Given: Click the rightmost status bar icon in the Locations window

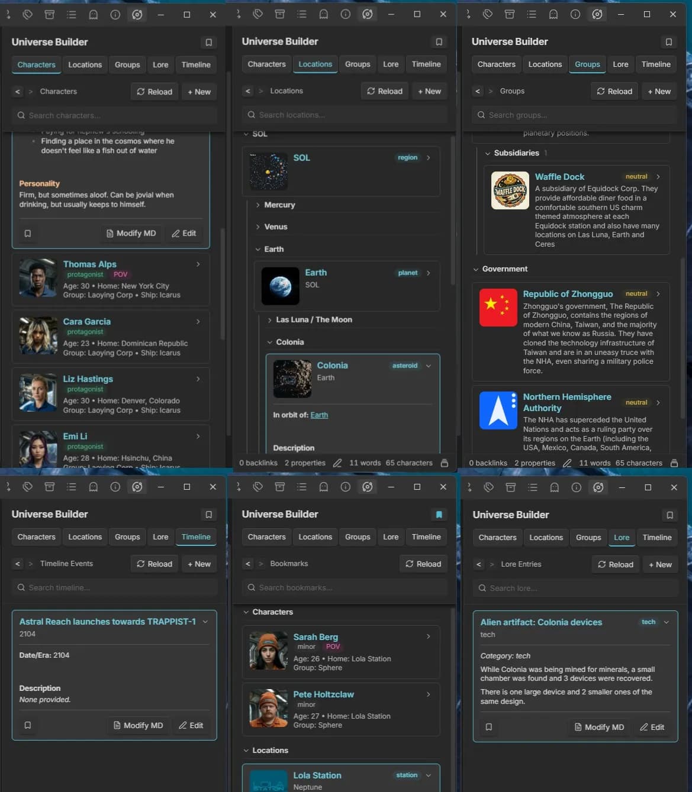Looking at the screenshot, I should [445, 463].
